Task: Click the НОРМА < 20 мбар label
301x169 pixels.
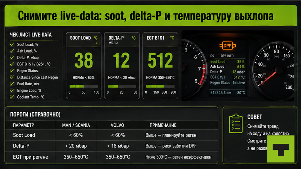Action: click(x=122, y=78)
